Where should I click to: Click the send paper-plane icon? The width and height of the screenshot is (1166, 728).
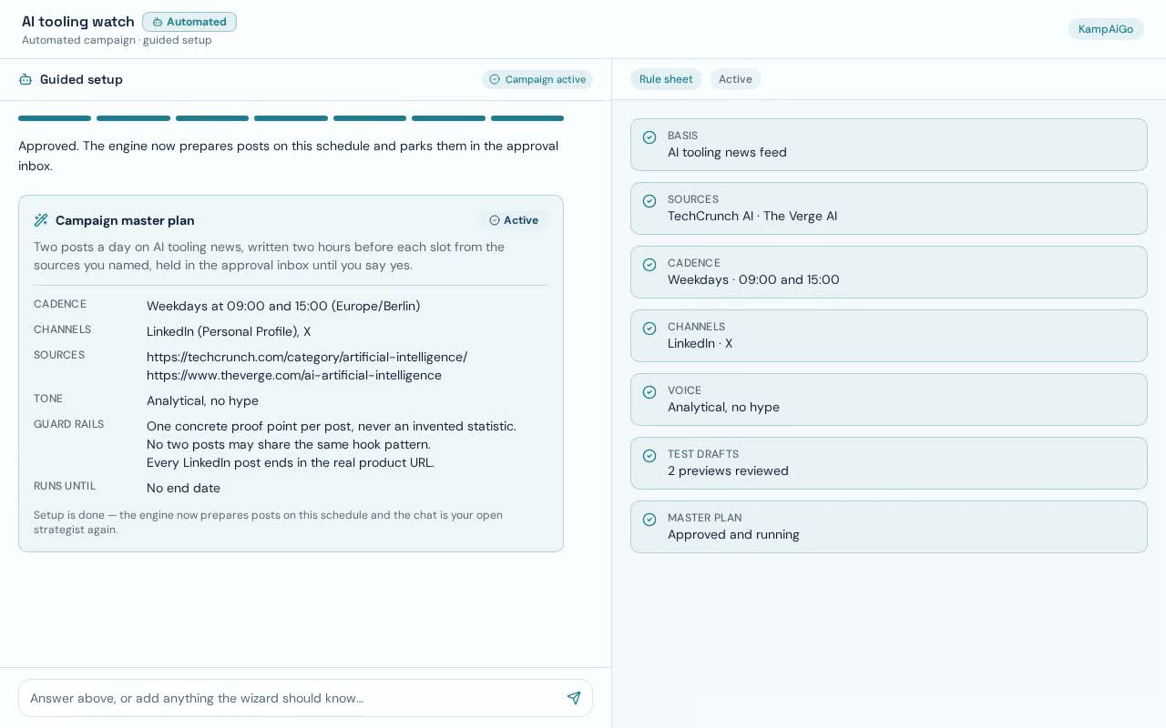point(574,698)
